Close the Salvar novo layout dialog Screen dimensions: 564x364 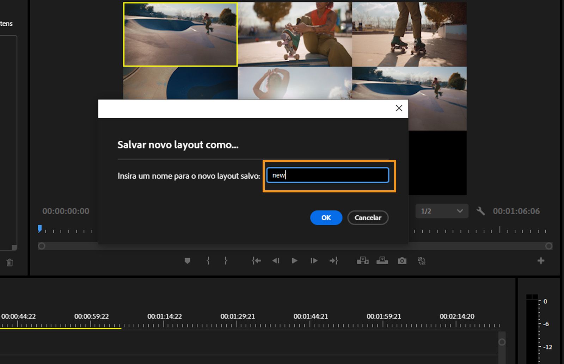pos(399,108)
